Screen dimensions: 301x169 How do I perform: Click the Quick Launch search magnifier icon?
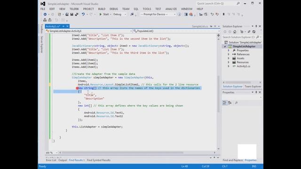tap(238, 3)
